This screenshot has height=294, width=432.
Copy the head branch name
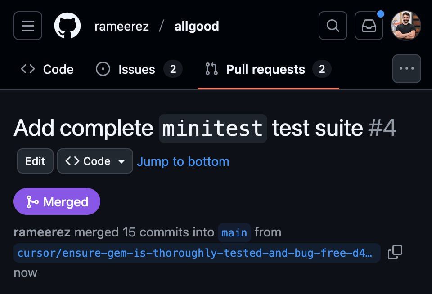click(x=395, y=252)
